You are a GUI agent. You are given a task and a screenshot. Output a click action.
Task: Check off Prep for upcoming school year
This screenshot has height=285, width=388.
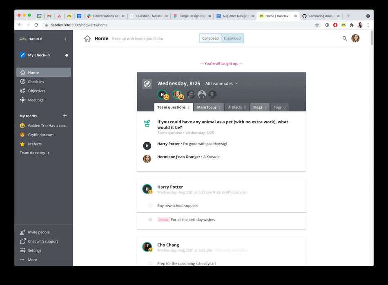[x=150, y=263]
